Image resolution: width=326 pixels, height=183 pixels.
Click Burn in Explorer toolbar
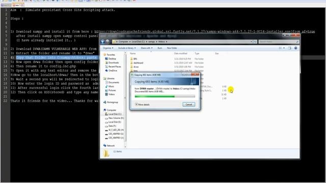pos(159,48)
